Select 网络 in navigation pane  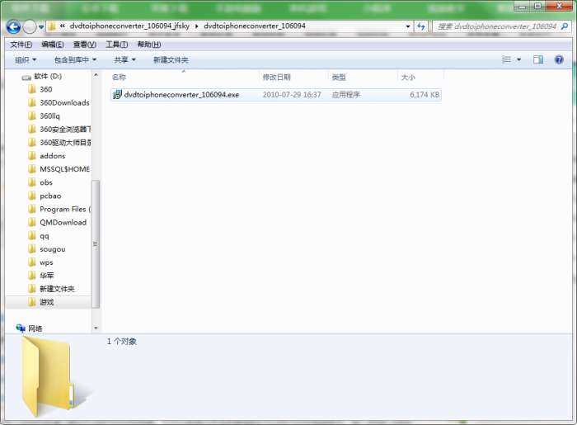(x=35, y=328)
